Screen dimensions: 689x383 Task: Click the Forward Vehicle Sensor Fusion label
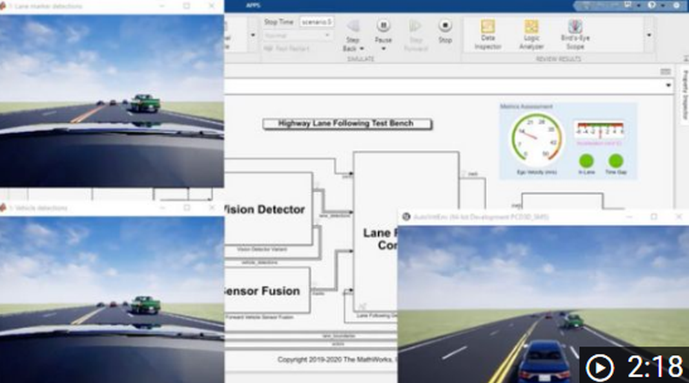(259, 317)
